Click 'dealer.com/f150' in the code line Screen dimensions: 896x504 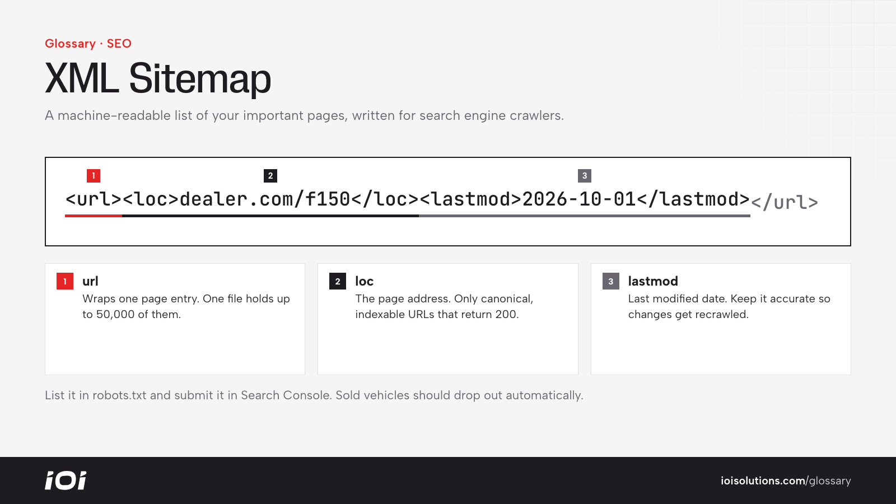click(265, 199)
